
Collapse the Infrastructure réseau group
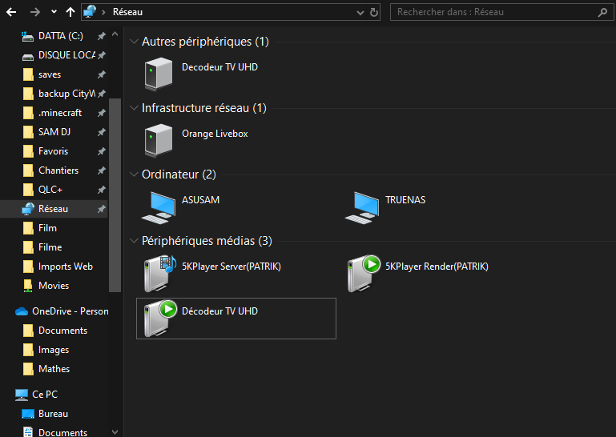click(134, 108)
